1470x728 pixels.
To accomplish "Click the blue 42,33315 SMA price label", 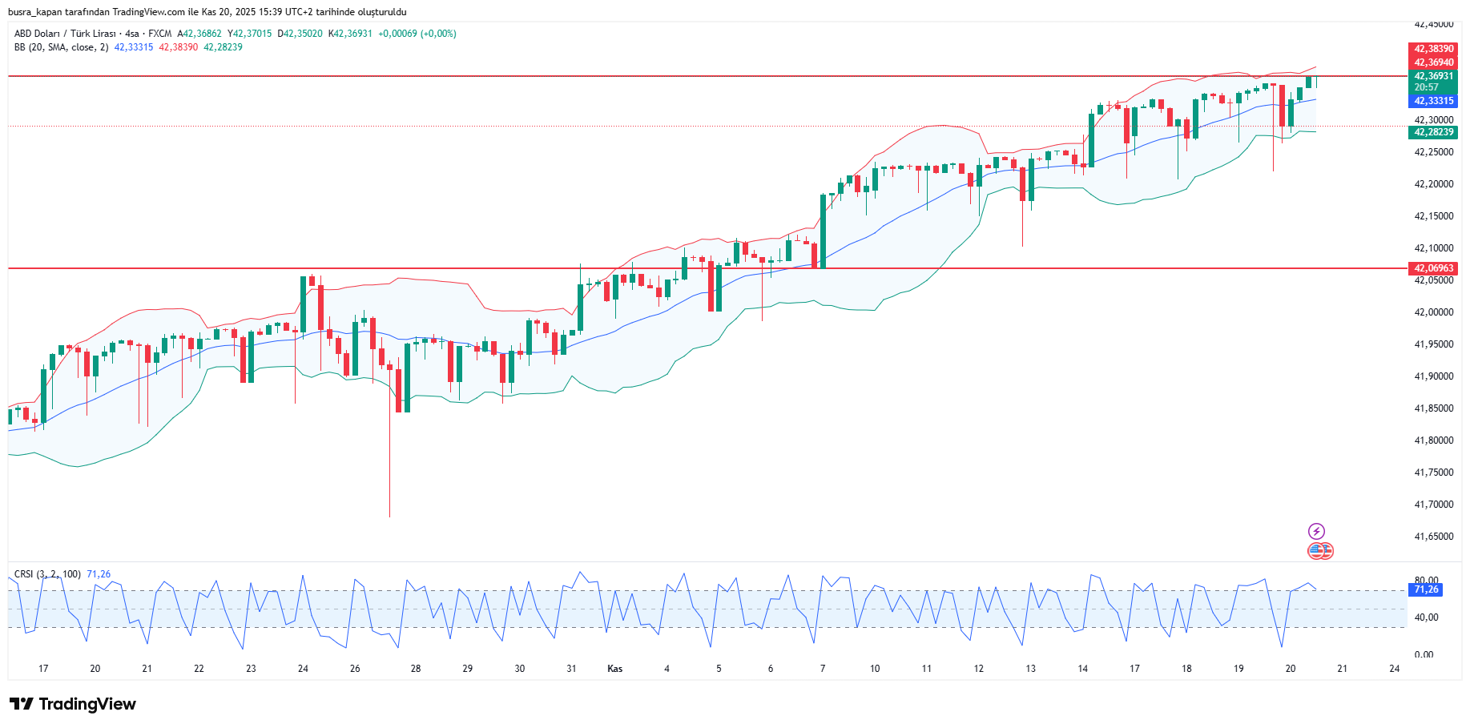I will click(1433, 101).
